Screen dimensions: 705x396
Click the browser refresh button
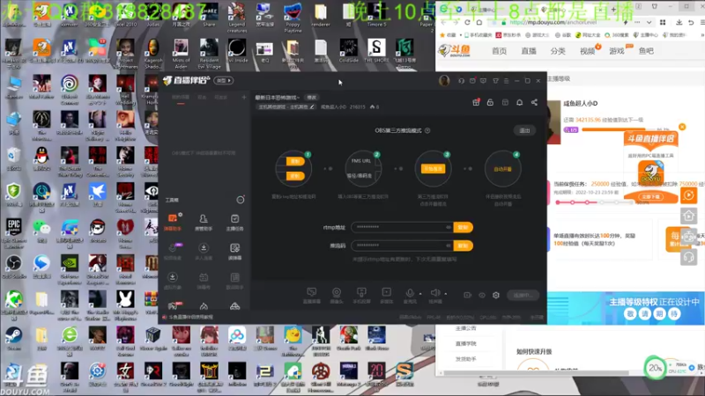pos(467,22)
